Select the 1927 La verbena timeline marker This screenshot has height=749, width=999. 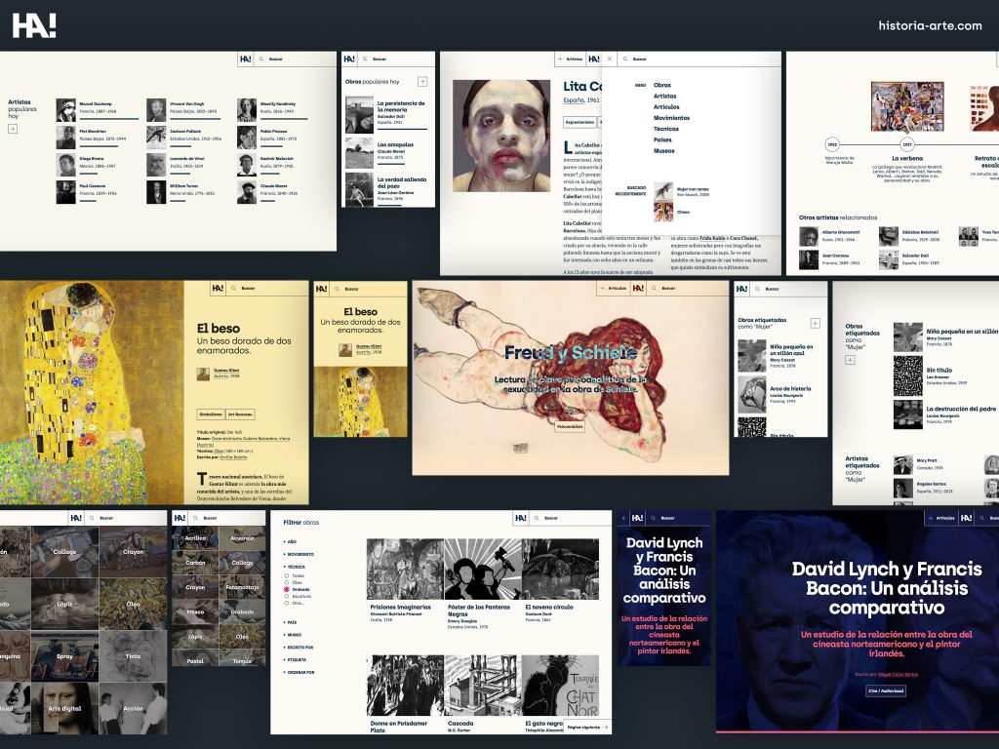[x=906, y=144]
